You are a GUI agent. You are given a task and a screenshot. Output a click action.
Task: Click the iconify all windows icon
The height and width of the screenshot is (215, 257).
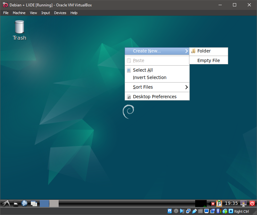[34, 203]
